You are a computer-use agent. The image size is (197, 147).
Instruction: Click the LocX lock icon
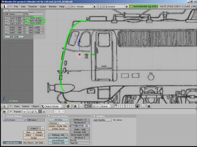tap(6, 18)
